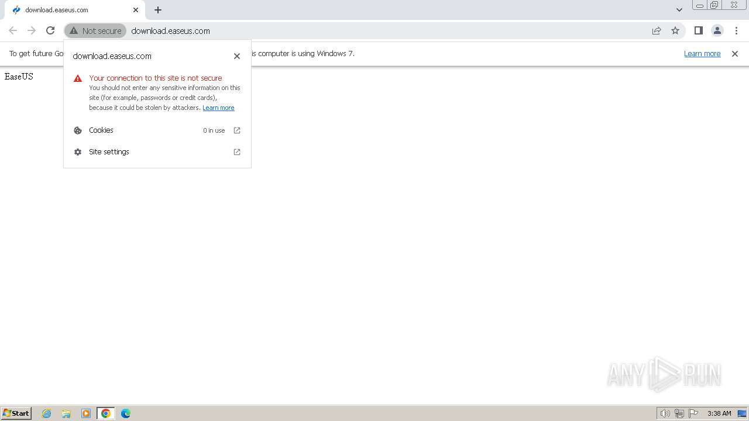
Task: Dismiss the Windows 7 update infobar
Action: click(x=735, y=54)
